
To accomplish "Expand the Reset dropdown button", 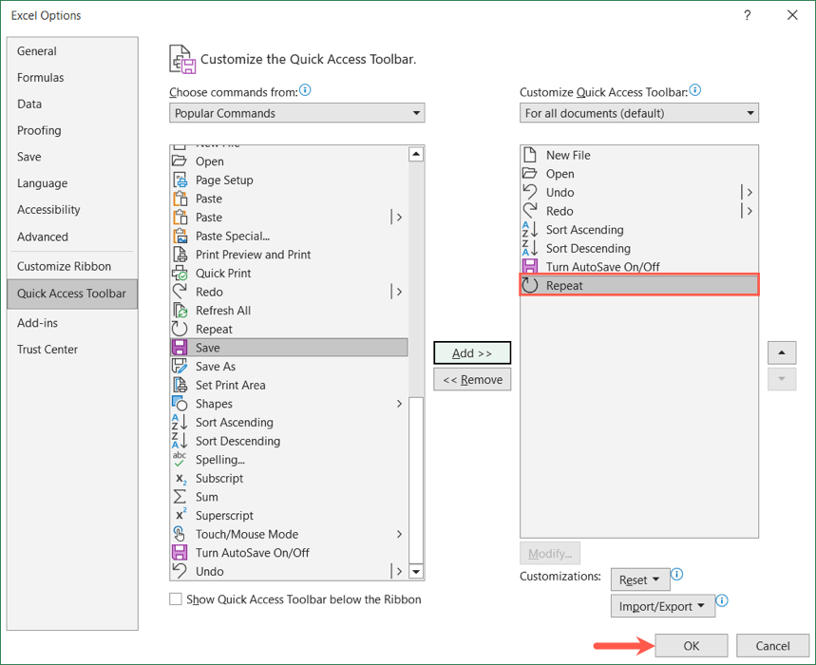I will pos(639,579).
